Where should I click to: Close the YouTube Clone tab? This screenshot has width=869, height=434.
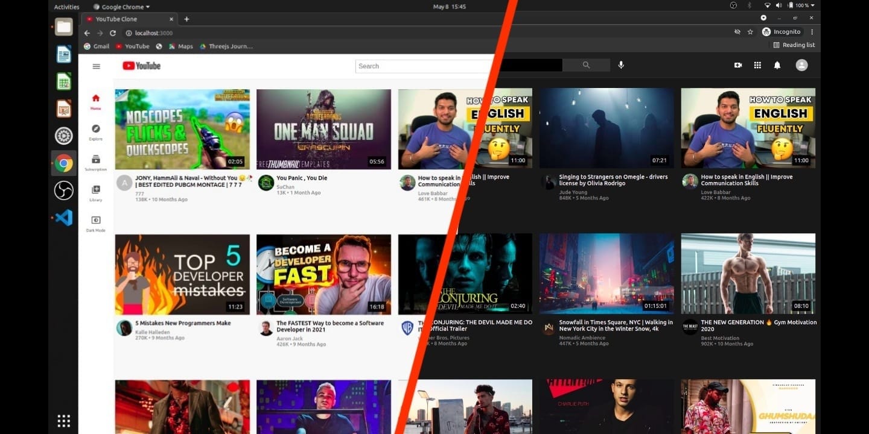[171, 19]
